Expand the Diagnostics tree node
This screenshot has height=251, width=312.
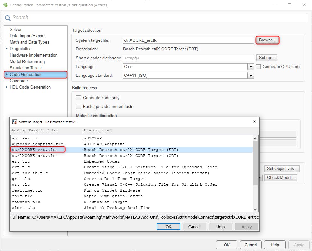tap(6, 49)
